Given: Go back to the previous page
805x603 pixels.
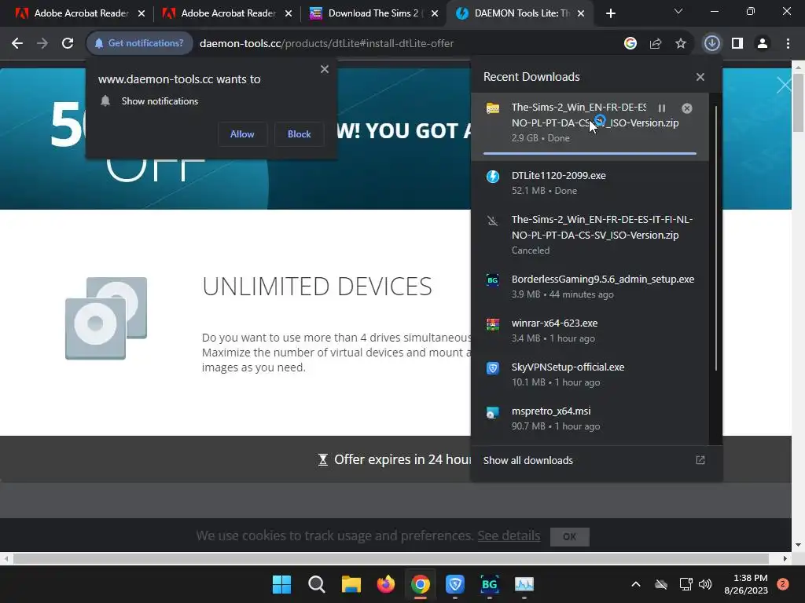Looking at the screenshot, I should tap(17, 44).
